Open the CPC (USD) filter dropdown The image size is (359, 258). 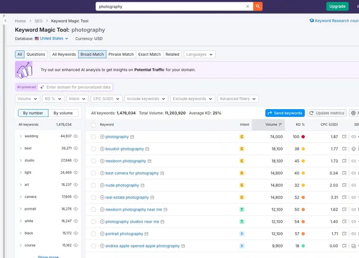point(106,99)
